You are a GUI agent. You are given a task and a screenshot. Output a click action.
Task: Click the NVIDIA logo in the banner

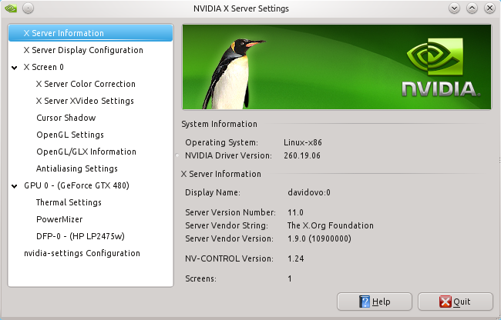click(441, 68)
